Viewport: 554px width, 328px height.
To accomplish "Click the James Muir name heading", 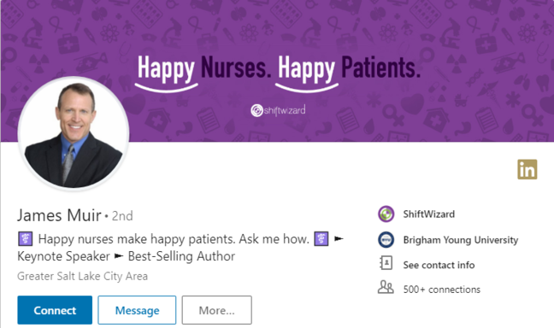I will [59, 215].
